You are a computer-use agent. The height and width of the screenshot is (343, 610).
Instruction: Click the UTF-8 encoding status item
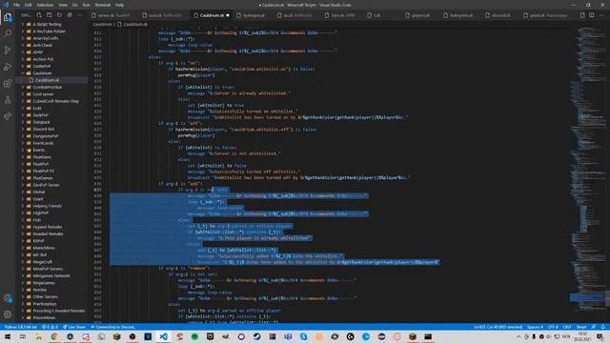pos(553,327)
